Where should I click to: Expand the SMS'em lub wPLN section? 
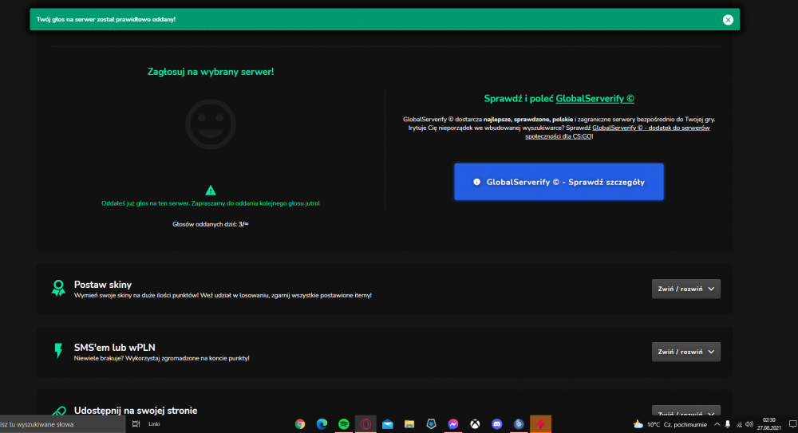point(686,352)
